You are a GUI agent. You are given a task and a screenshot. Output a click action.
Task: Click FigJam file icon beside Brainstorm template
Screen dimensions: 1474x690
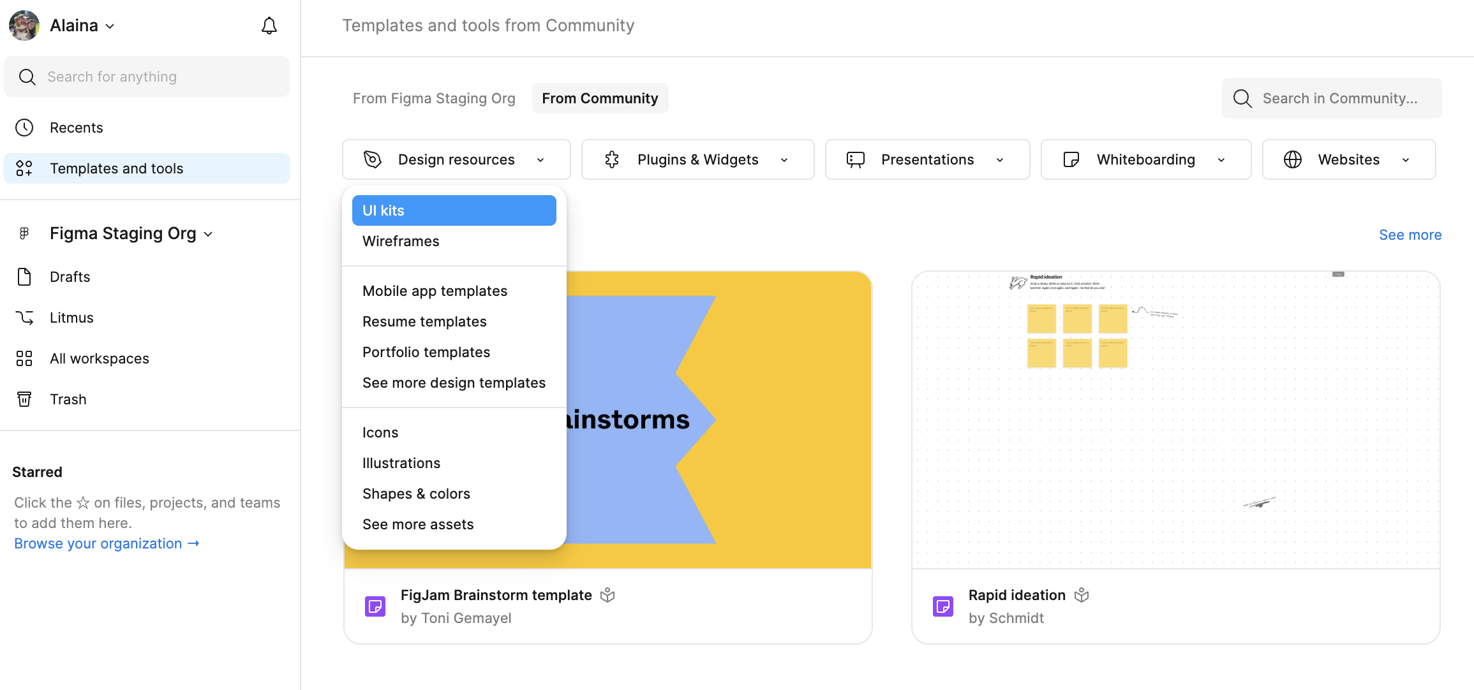pyautogui.click(x=375, y=606)
